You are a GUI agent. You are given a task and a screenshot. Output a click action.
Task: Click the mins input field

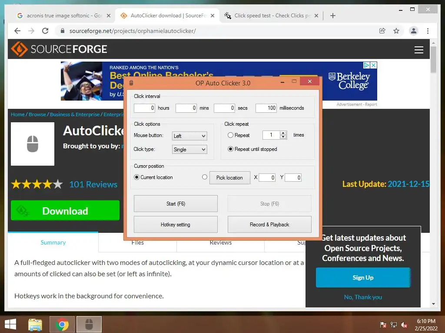(186, 108)
